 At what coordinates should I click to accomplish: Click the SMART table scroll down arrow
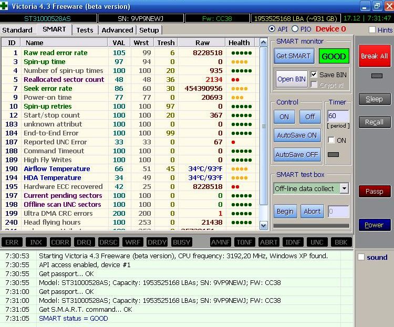263,226
